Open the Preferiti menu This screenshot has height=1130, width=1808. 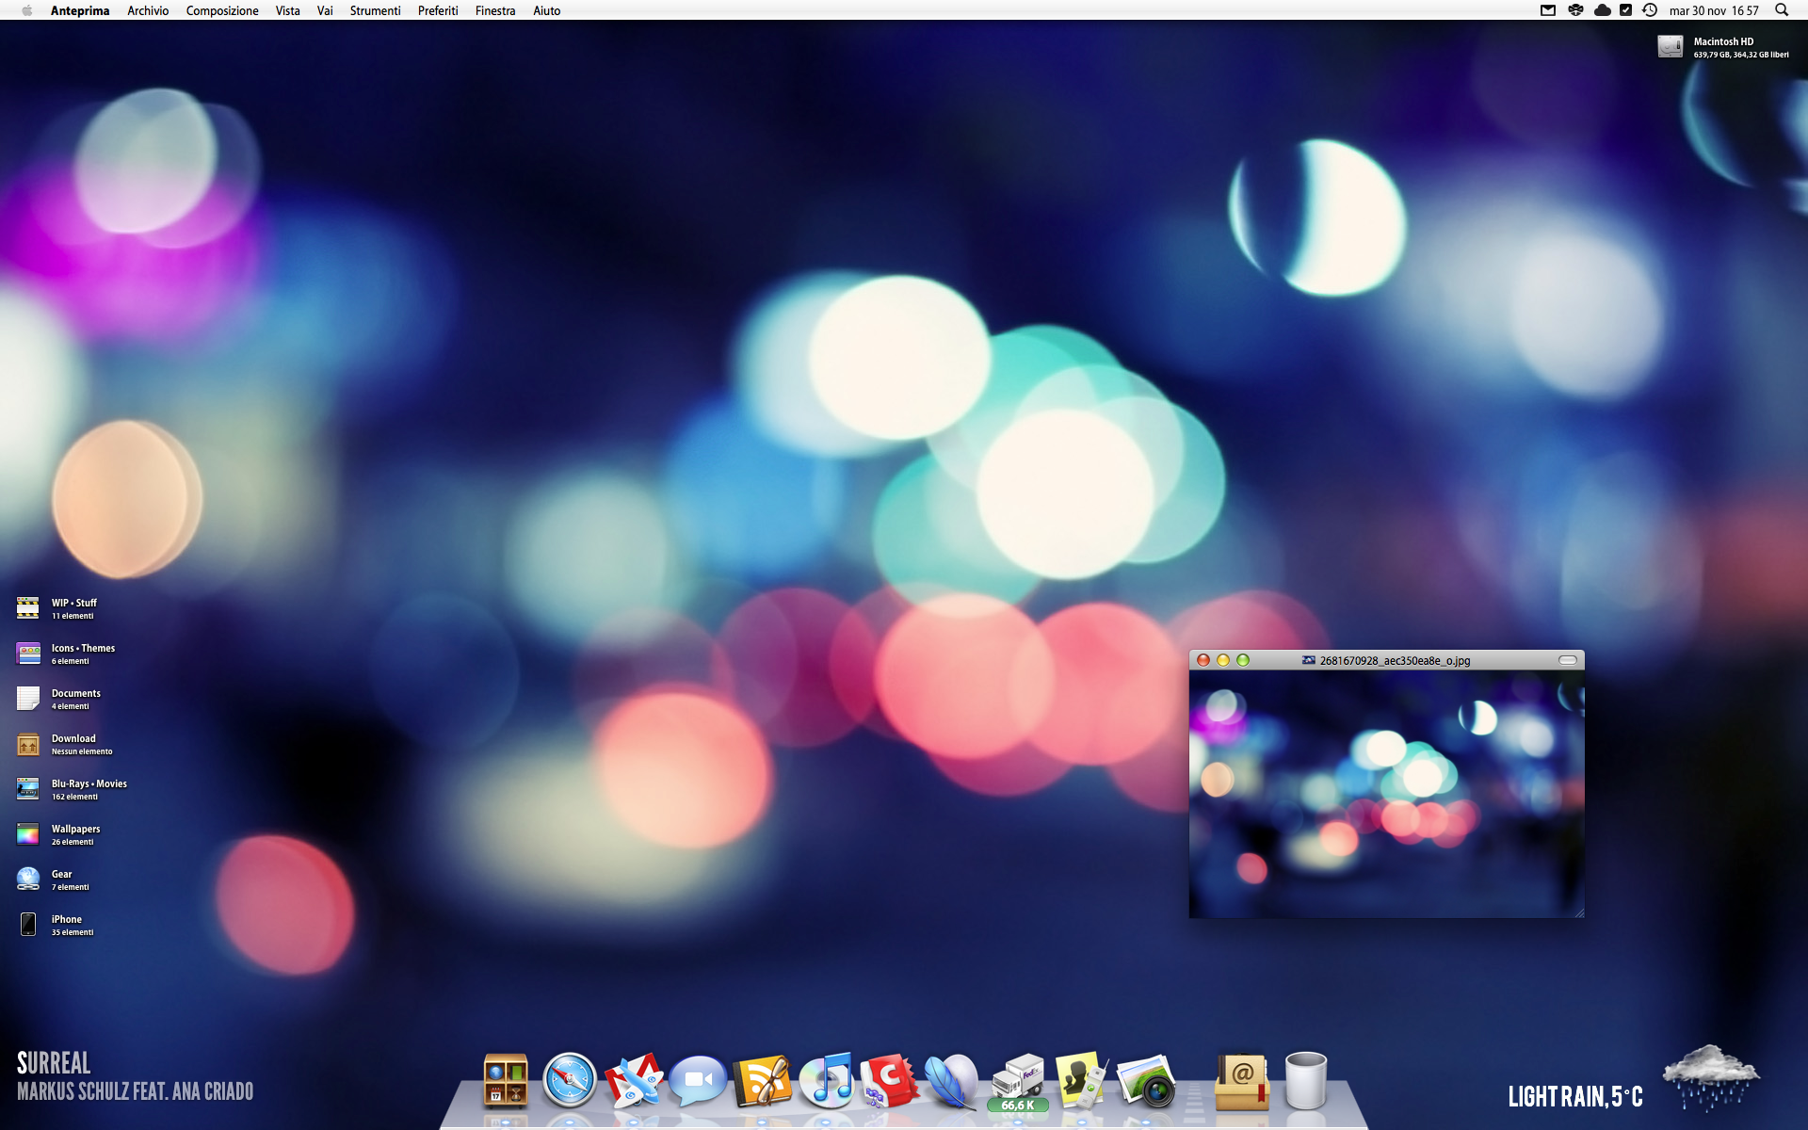click(438, 10)
